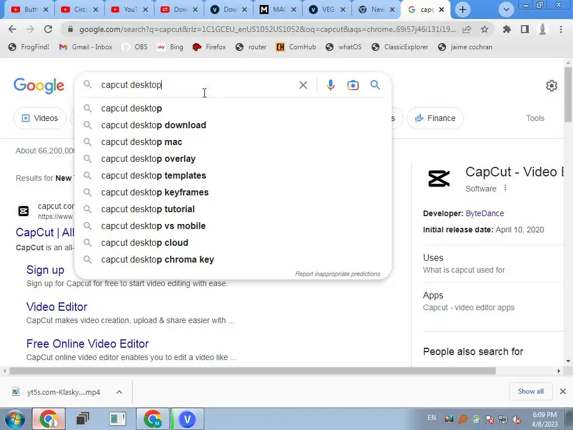Open the Sign up sitelink
This screenshot has width=573, height=430.
(45, 270)
